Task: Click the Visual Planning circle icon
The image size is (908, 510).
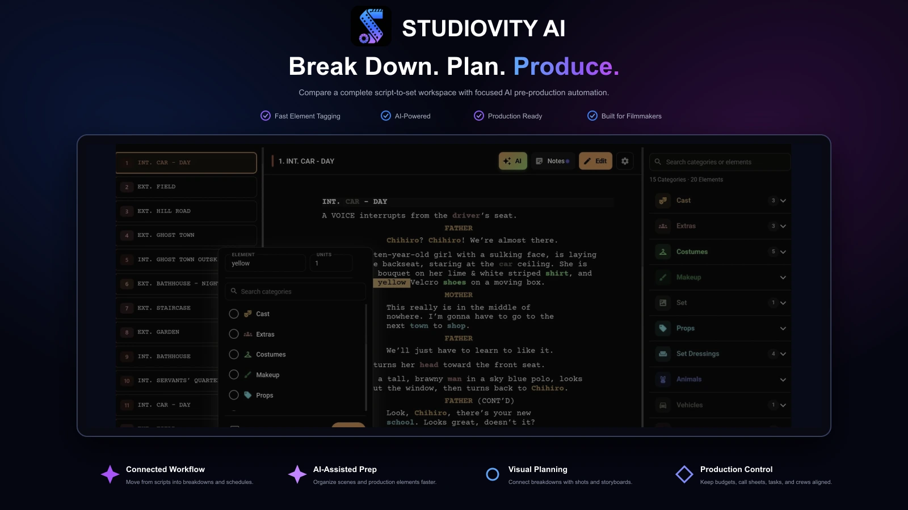Action: click(x=493, y=474)
